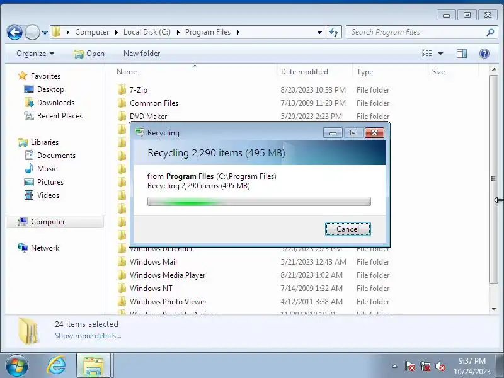Sort by Date modified column header
The width and height of the screenshot is (504, 378).
coord(304,72)
